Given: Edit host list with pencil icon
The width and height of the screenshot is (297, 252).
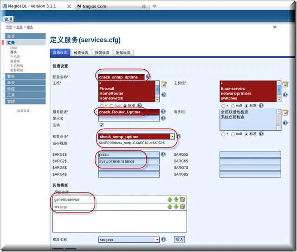Looking at the screenshot, I should (164, 84).
